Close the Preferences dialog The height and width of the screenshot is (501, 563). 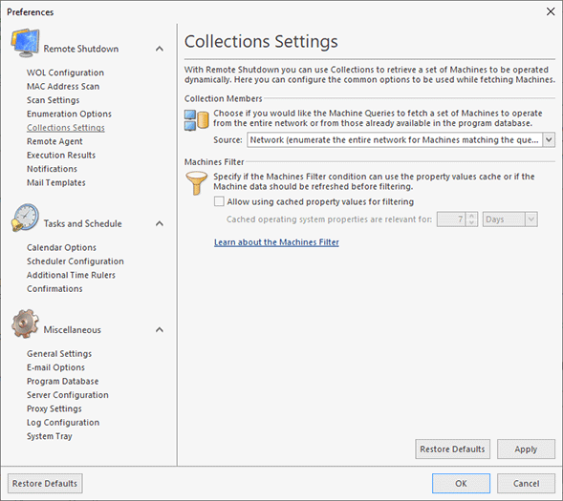point(551,11)
